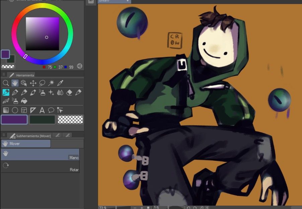The width and height of the screenshot is (302, 209).
Task: Select the Eraser tool
Action: 69,92
